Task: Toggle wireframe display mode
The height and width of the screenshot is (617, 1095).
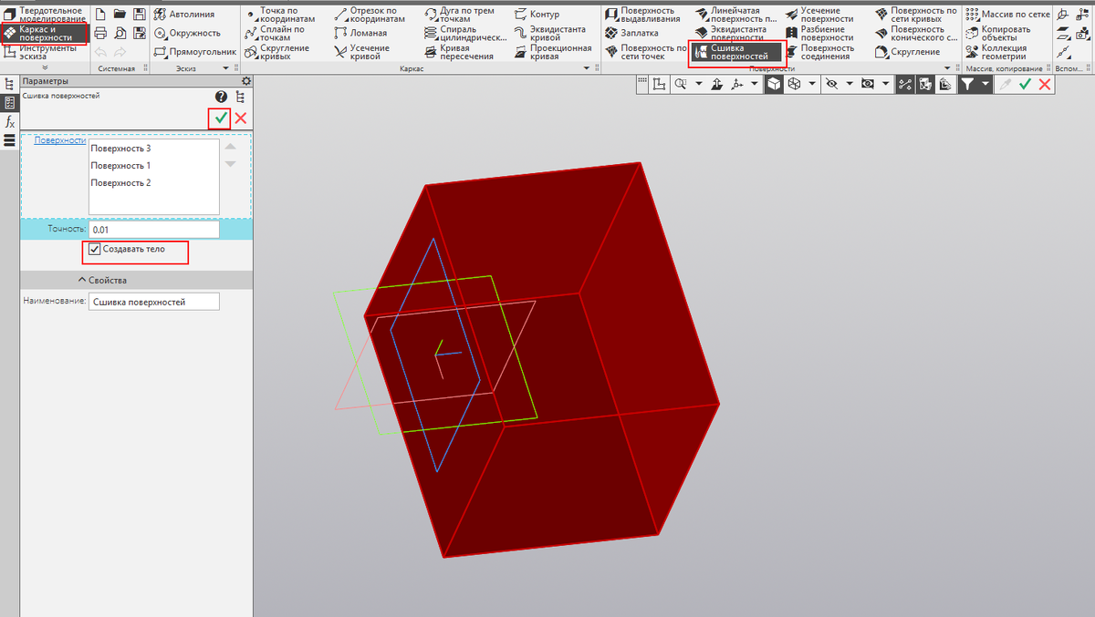Action: (794, 84)
